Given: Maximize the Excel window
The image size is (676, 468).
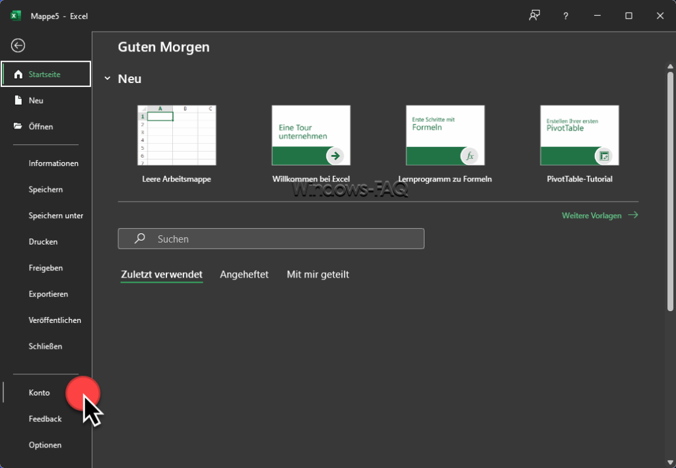Looking at the screenshot, I should point(628,16).
